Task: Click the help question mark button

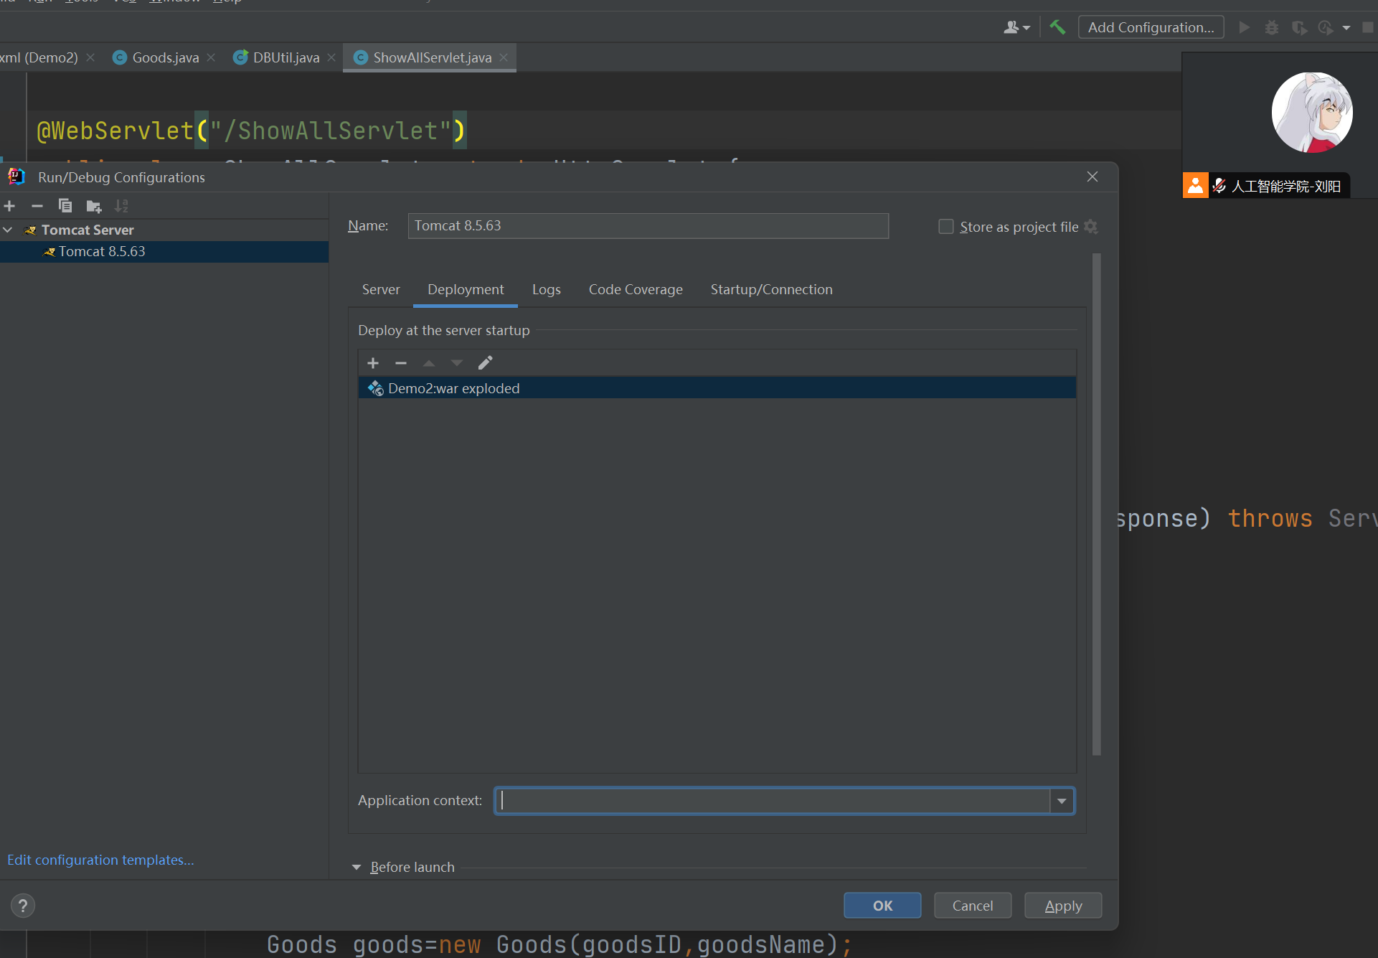Action: click(x=23, y=906)
